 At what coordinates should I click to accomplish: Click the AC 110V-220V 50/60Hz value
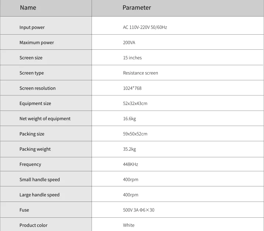click(x=145, y=27)
